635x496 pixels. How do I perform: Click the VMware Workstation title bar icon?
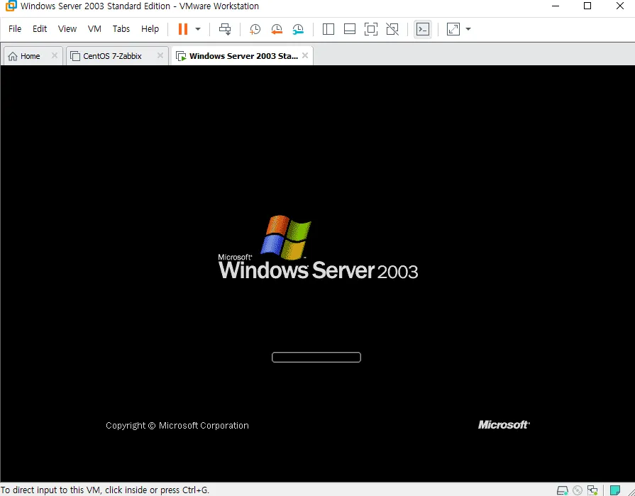(x=11, y=6)
